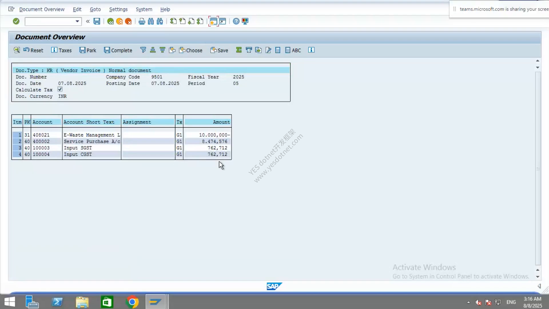Image resolution: width=549 pixels, height=309 pixels.
Task: Click the green Enter checkmark icon
Action: [16, 21]
